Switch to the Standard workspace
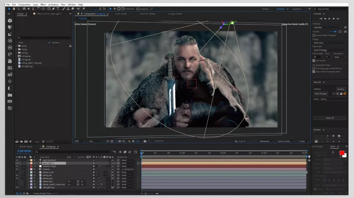The width and height of the screenshot is (354, 198). pyautogui.click(x=280, y=9)
